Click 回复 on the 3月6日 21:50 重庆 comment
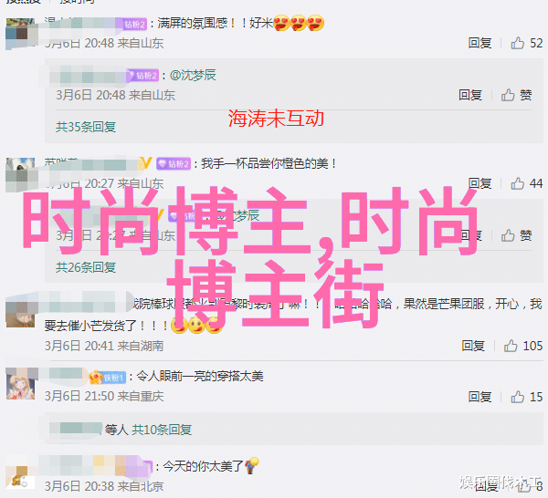 pyautogui.click(x=479, y=397)
